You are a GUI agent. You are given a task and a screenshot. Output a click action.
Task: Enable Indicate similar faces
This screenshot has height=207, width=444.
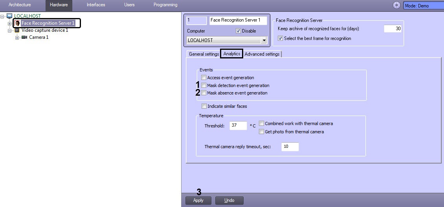point(204,107)
